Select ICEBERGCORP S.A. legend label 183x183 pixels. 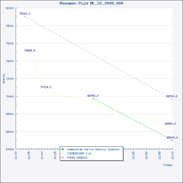point(79,153)
